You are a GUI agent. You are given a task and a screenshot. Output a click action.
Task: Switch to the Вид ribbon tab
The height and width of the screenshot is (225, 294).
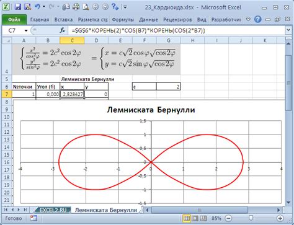tap(202, 20)
